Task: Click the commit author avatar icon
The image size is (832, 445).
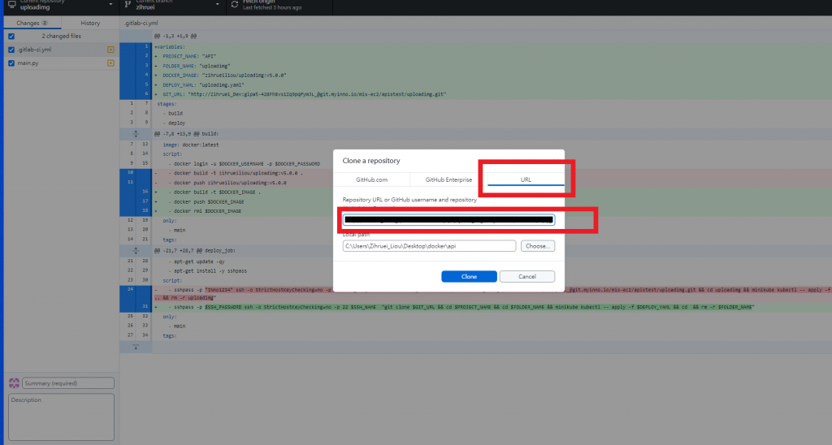Action: point(14,383)
